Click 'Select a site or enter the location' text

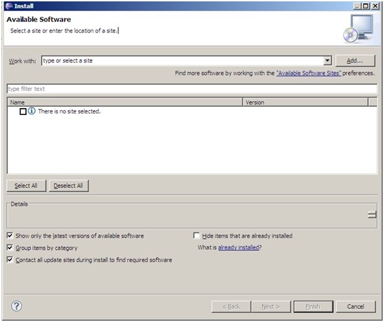point(64,30)
